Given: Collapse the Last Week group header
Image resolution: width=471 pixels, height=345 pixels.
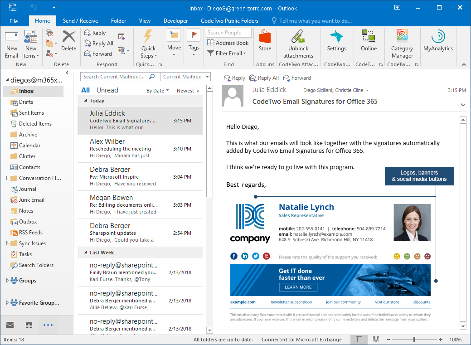Looking at the screenshot, I should coord(86,252).
